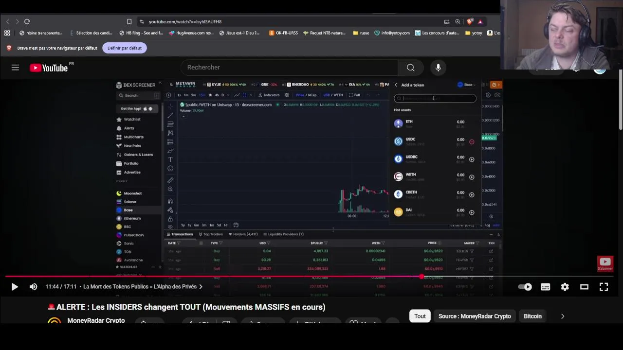The height and width of the screenshot is (350, 623).
Task: Open Portfolio in Dexscreener sidebar
Action: point(131,163)
